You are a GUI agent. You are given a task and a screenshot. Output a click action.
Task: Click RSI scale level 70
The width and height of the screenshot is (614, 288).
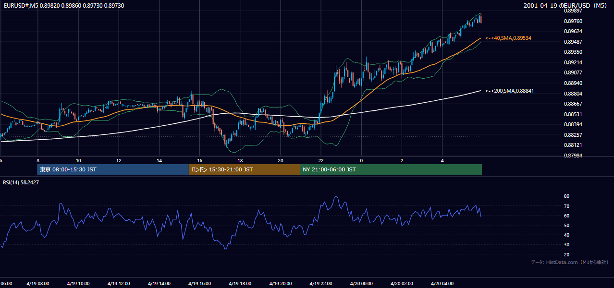566,206
